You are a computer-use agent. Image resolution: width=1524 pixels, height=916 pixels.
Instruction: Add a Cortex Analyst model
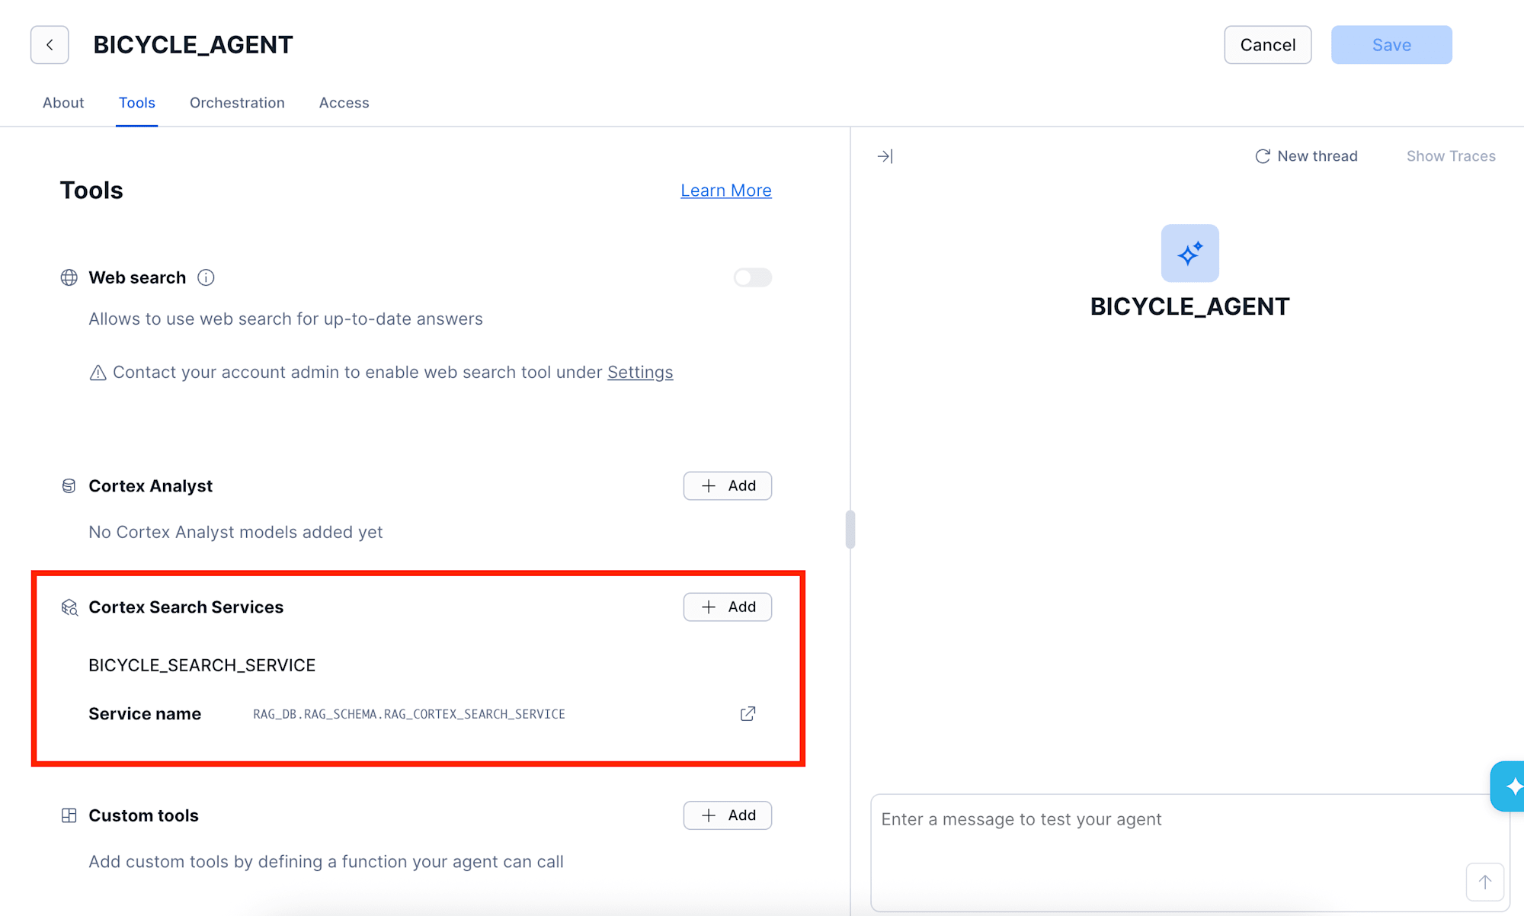(727, 485)
